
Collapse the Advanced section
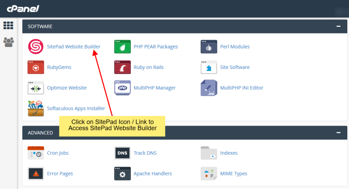coord(338,133)
